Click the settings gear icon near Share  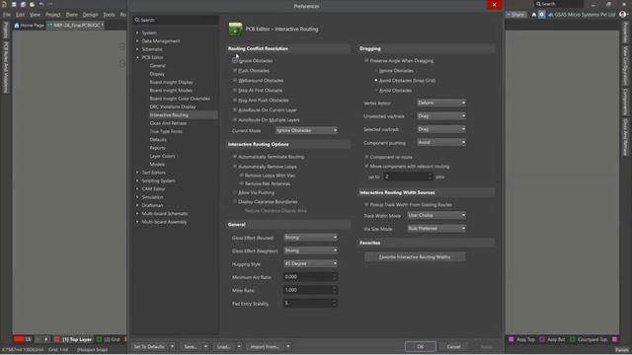[542, 15]
